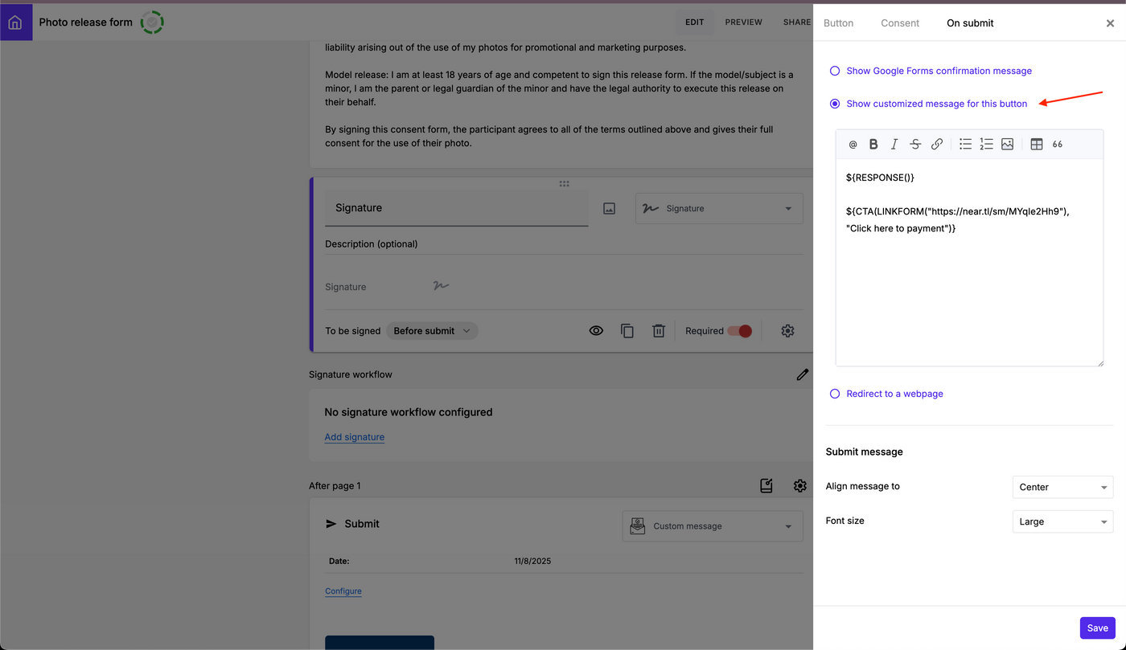Create a numbered list in the editor
Image resolution: width=1126 pixels, height=650 pixels.
pyautogui.click(x=986, y=144)
